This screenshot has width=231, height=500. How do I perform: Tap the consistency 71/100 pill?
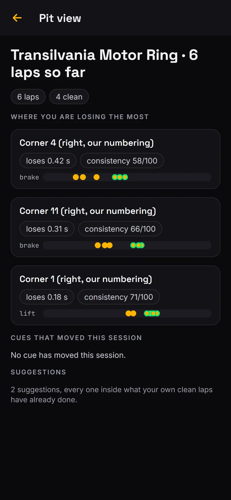pyautogui.click(x=119, y=297)
